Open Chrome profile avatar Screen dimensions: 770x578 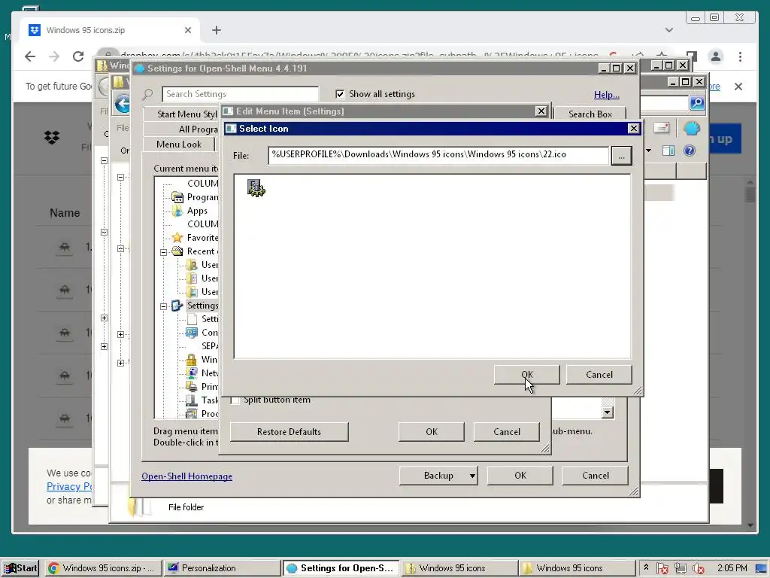[x=716, y=56]
